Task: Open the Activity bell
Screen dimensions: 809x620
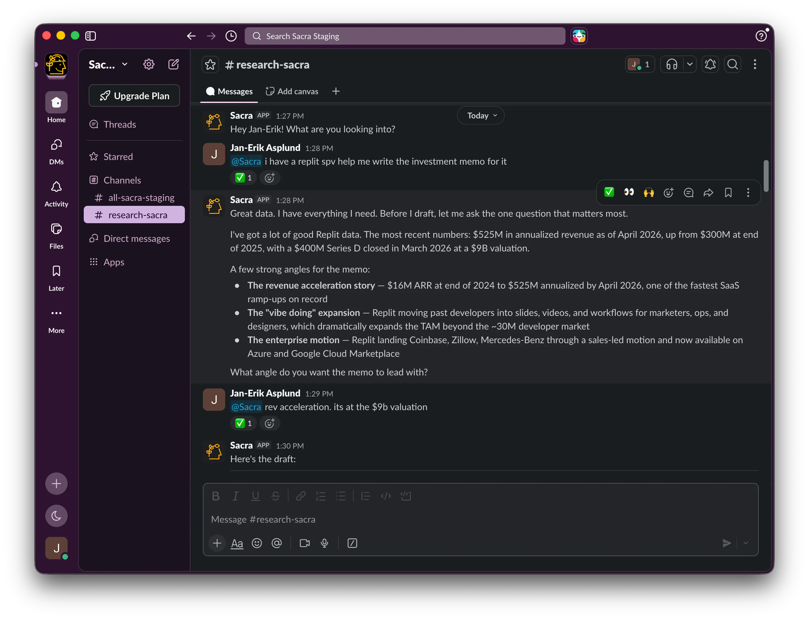Action: (56, 194)
